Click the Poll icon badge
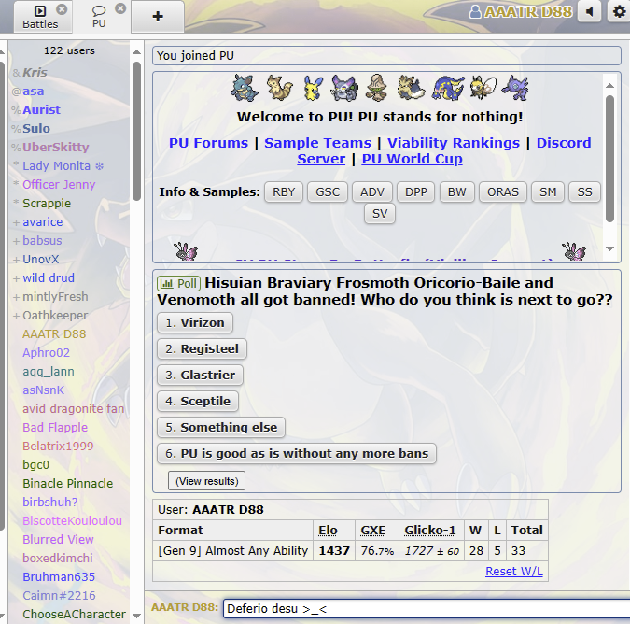630x624 pixels. tap(178, 283)
